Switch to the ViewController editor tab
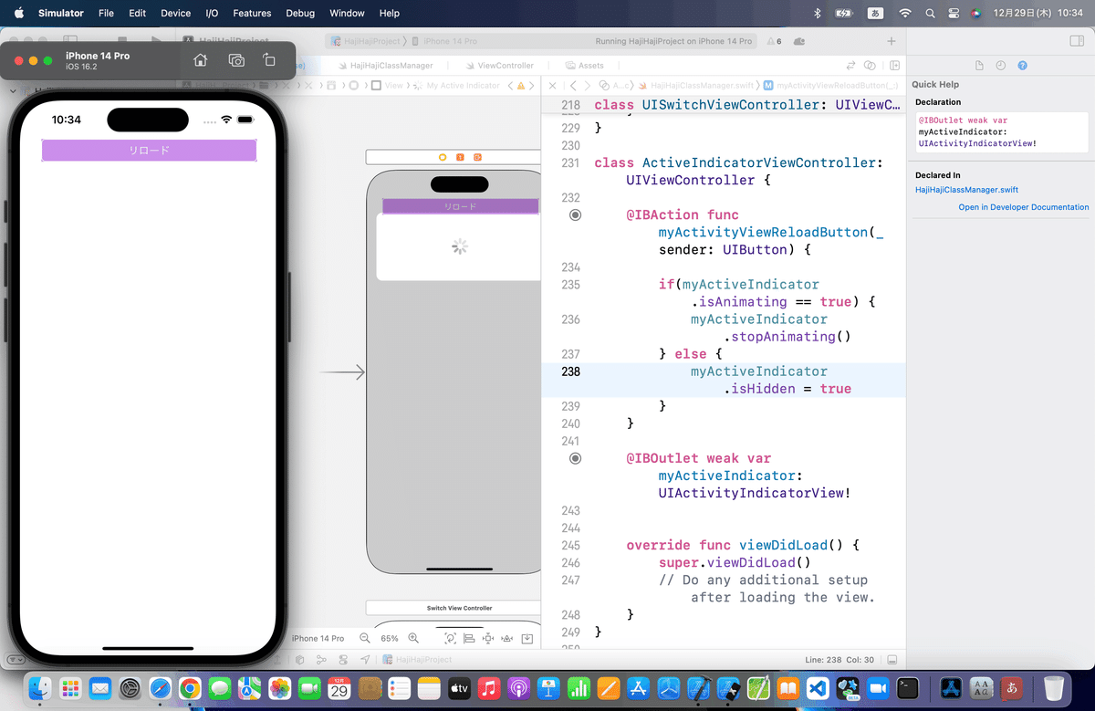This screenshot has width=1095, height=711. coord(498,66)
